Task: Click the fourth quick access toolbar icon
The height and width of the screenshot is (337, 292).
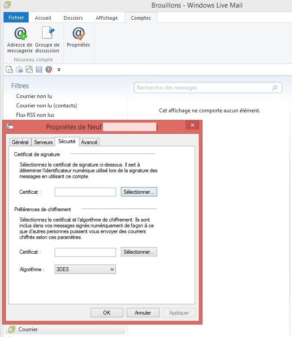Action: pyautogui.click(x=39, y=69)
